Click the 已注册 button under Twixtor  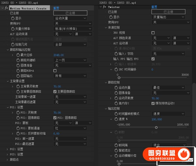point(168,12)
